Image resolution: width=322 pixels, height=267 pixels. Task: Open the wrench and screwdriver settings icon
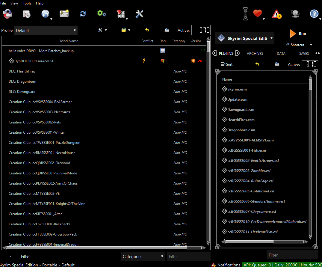coord(140,14)
